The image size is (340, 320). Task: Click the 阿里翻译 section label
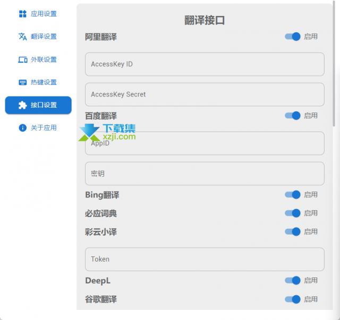point(101,37)
